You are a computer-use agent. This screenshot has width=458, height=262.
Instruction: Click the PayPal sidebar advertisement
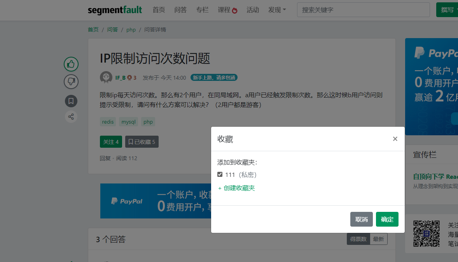(432, 86)
